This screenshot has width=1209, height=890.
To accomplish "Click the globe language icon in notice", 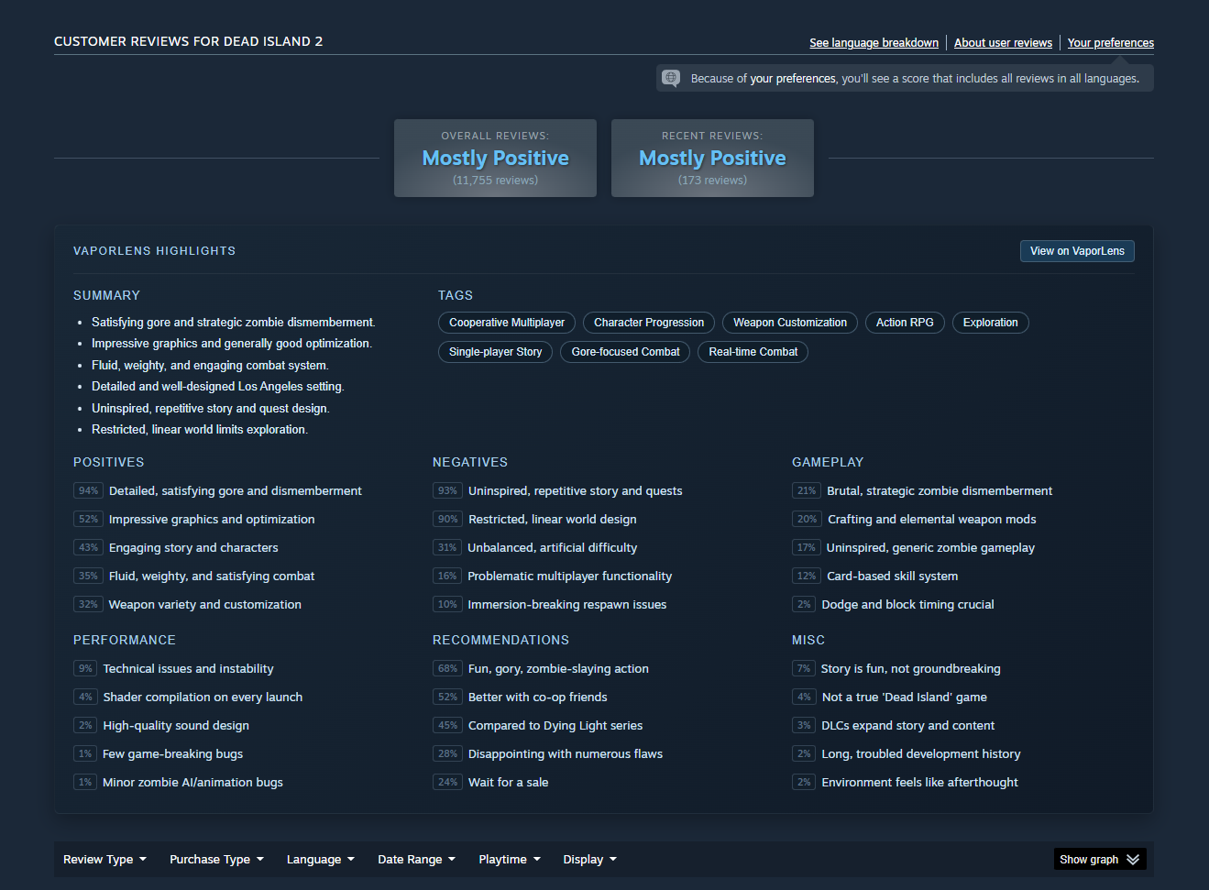I will [671, 78].
